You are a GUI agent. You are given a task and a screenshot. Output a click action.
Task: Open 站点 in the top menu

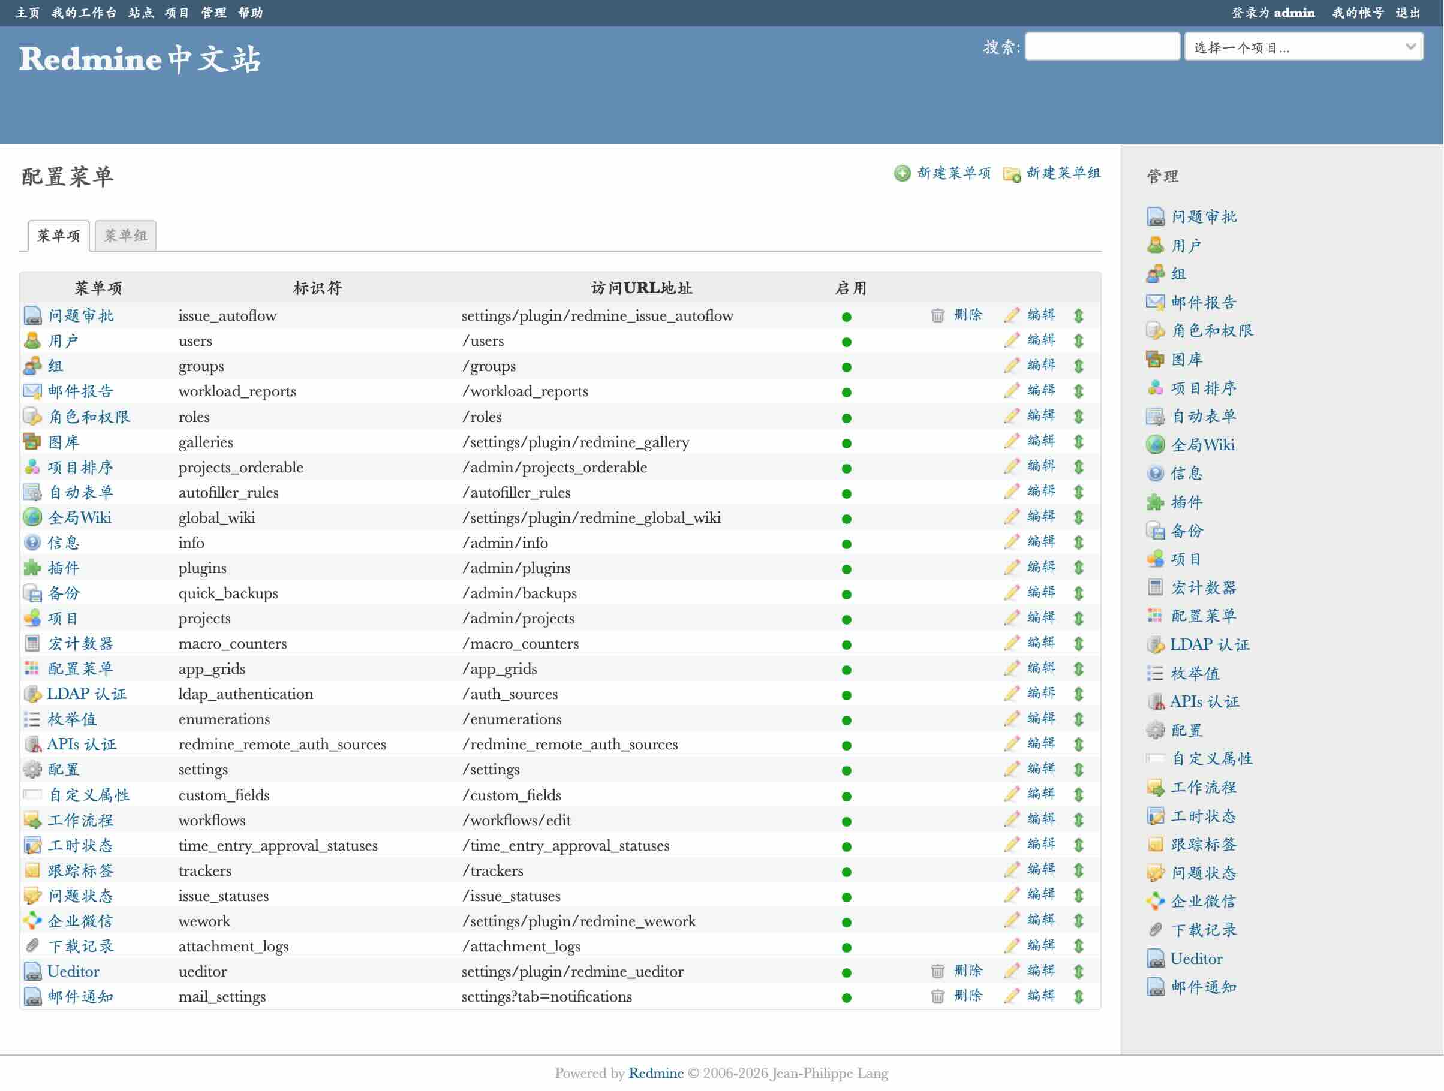[141, 13]
